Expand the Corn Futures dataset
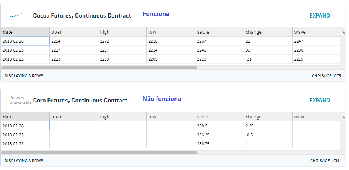349x170 pixels. pyautogui.click(x=319, y=101)
